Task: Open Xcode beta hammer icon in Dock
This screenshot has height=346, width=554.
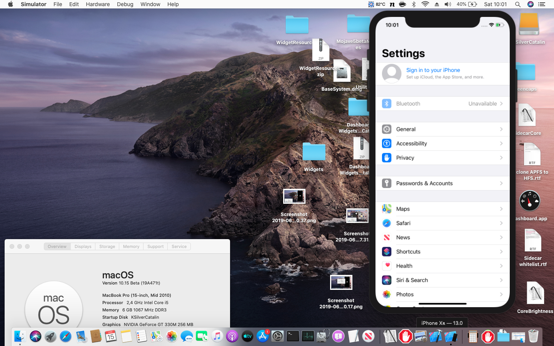Action: (436, 336)
